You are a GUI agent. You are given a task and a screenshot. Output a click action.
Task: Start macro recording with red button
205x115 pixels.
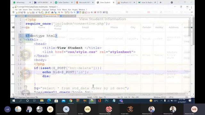tap(95, 12)
